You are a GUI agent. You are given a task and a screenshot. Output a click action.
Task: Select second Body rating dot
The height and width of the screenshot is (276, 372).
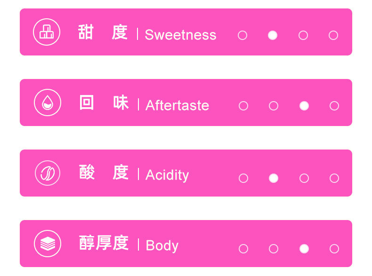274,249
